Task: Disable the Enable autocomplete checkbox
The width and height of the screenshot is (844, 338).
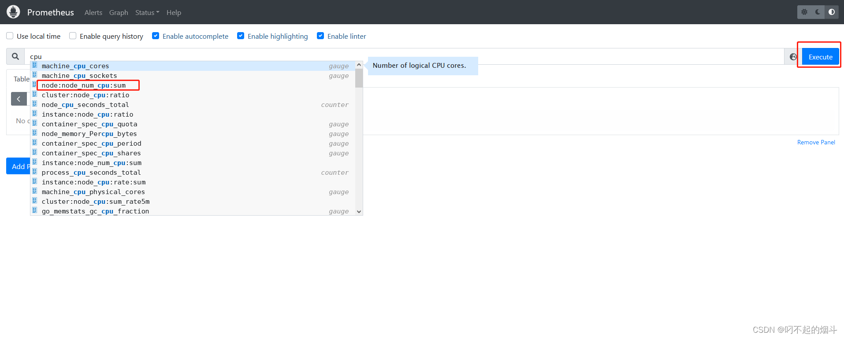Action: (x=156, y=36)
